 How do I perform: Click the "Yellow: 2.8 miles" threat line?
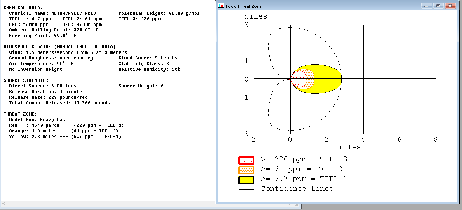pos(65,136)
